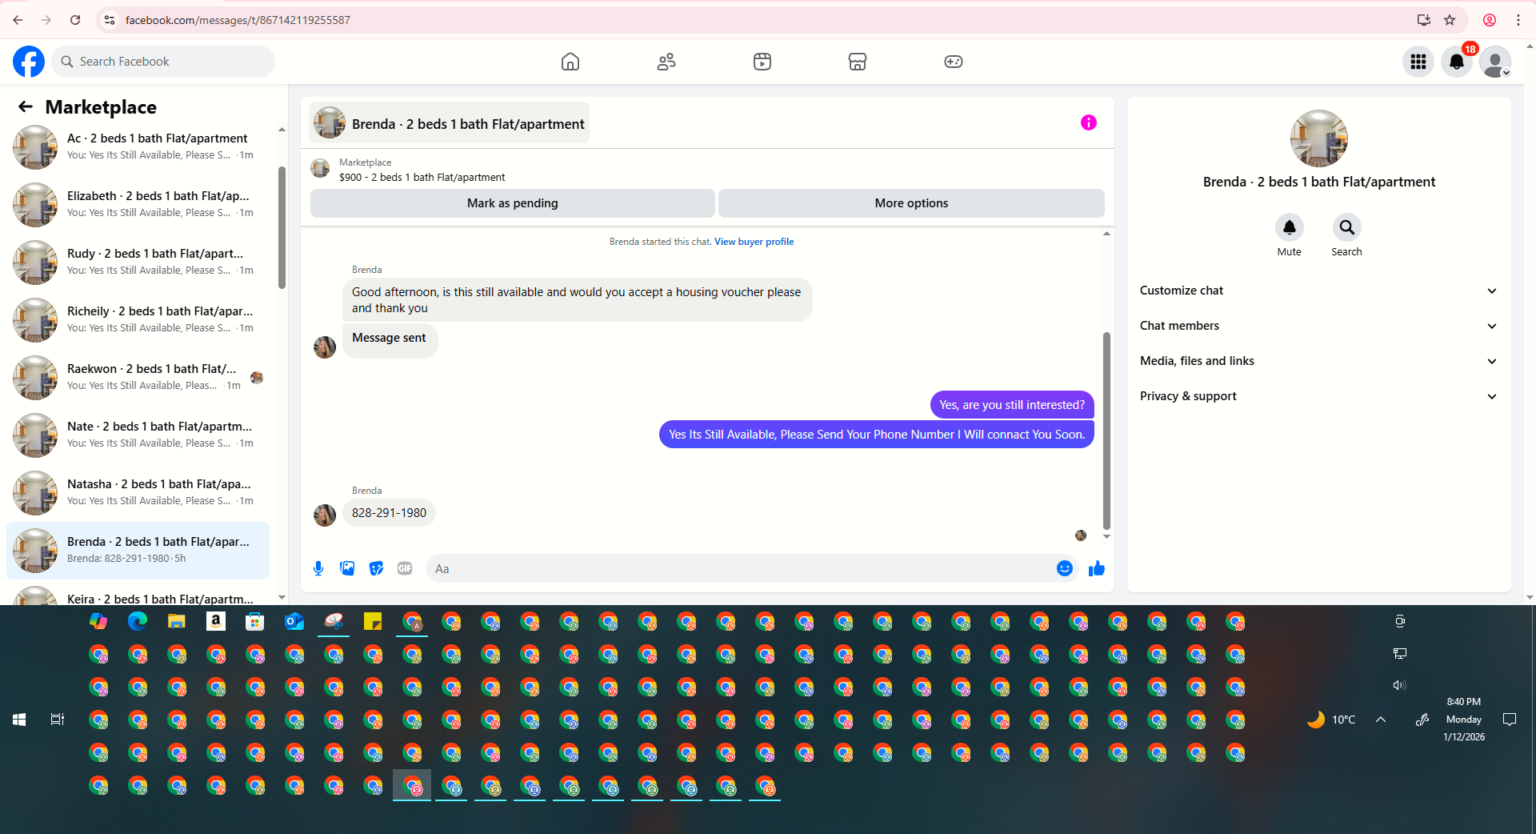
Task: Open Outlook from the taskbar
Action: (x=294, y=621)
